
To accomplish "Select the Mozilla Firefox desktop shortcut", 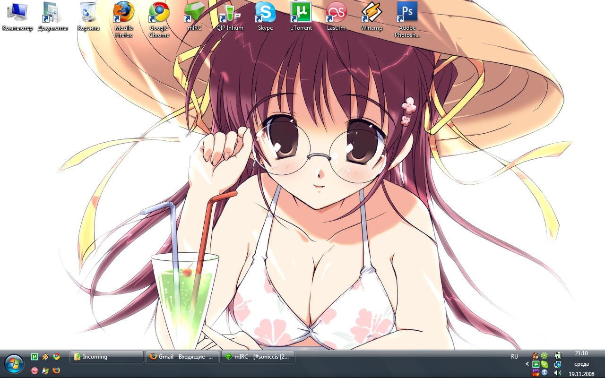I will pyautogui.click(x=124, y=20).
